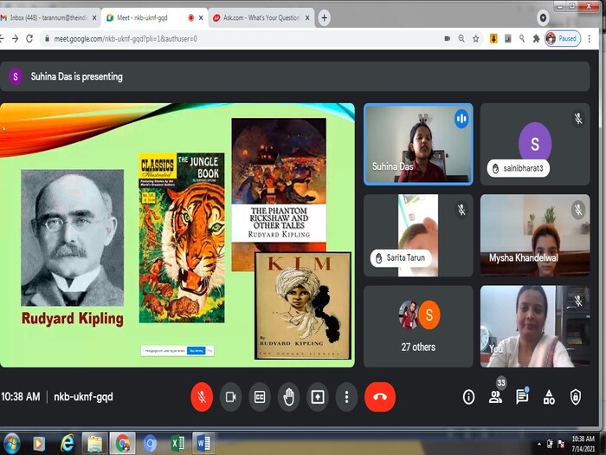The height and width of the screenshot is (455, 606).
Task: Open File Explorer from the taskbar
Action: 94,444
